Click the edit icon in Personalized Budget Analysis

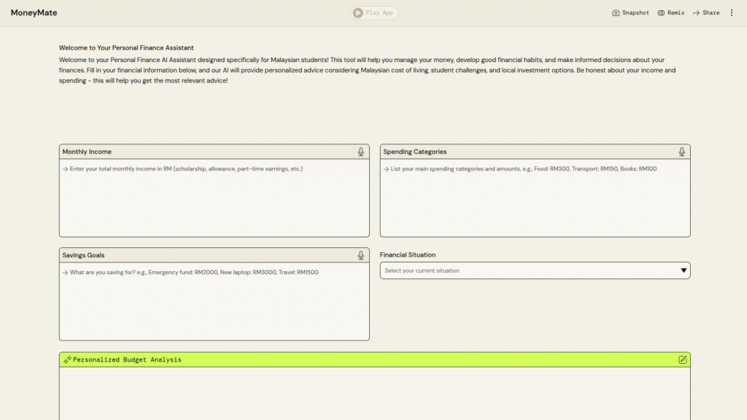(x=682, y=359)
